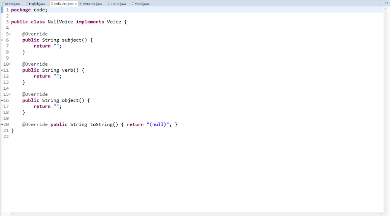Image resolution: width=390 pixels, height=216 pixels.
Task: Click the 'return' keyword on line 12
Action: pyautogui.click(x=42, y=76)
